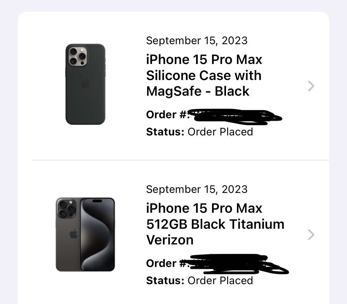Click the Apple logo on the titanium iPhone back
347x304 pixels.
[74, 234]
